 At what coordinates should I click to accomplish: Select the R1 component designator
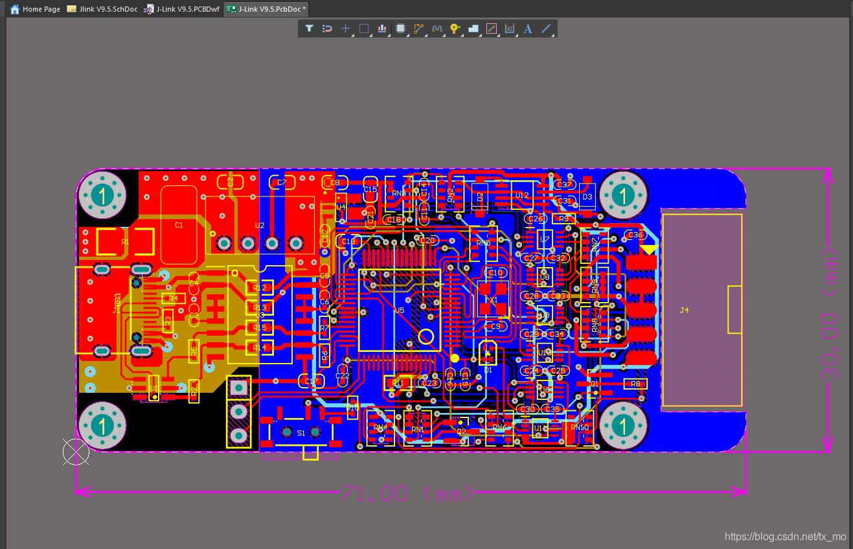[125, 242]
